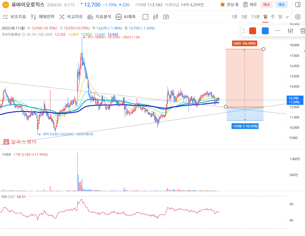Change the drawing line style
Image resolution: width=305 pixels, height=236 pixels.
(x=278, y=31)
